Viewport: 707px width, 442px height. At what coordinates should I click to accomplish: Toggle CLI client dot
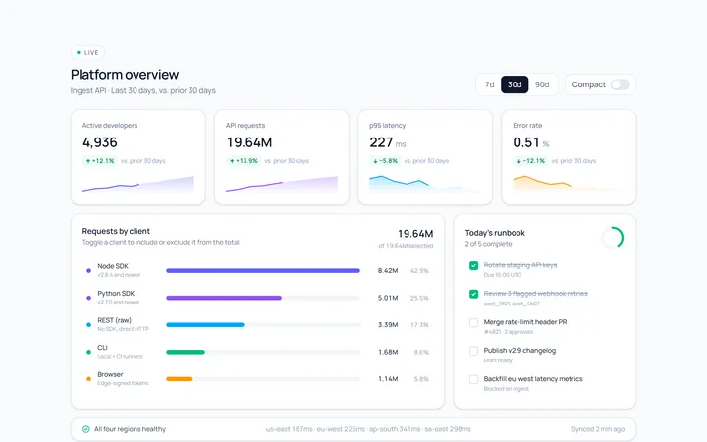coord(88,352)
